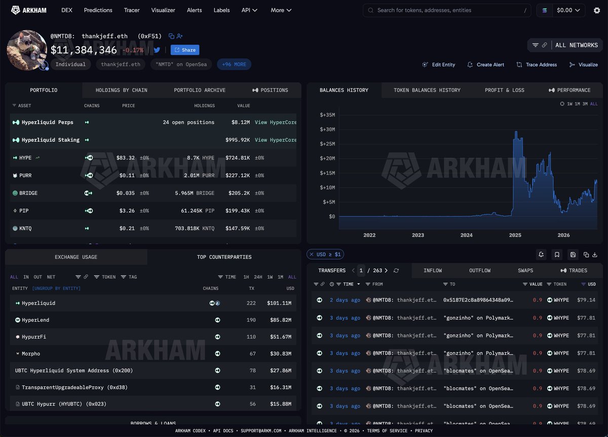
Task: Remove the USD ≥ $1 filter
Action: tap(311, 254)
